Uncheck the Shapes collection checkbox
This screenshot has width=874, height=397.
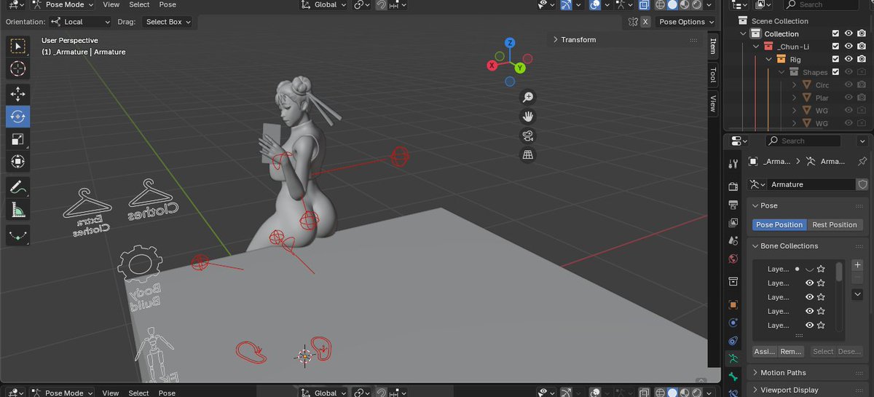tap(836, 72)
